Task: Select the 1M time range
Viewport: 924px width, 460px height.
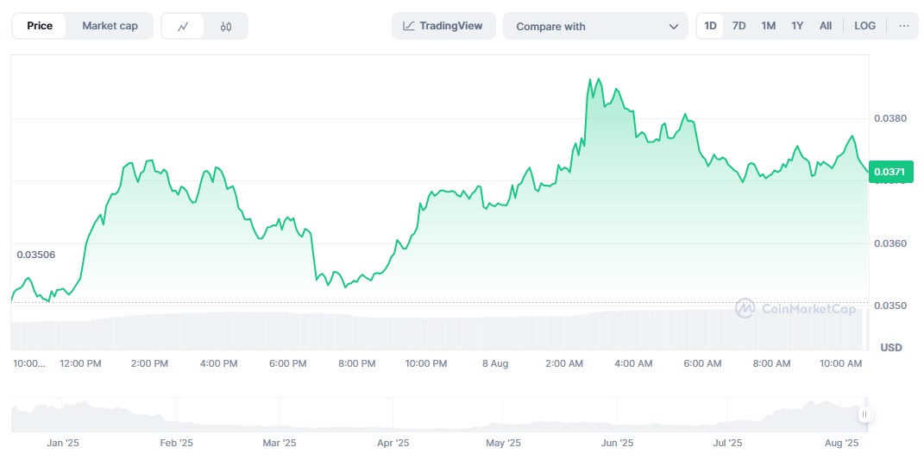Action: coord(768,26)
